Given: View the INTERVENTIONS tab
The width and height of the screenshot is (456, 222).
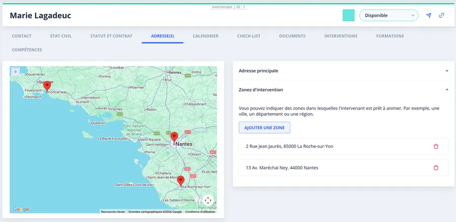Looking at the screenshot, I should pos(341,36).
